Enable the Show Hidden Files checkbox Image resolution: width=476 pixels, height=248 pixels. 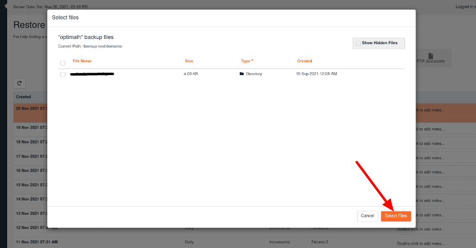click(x=358, y=43)
